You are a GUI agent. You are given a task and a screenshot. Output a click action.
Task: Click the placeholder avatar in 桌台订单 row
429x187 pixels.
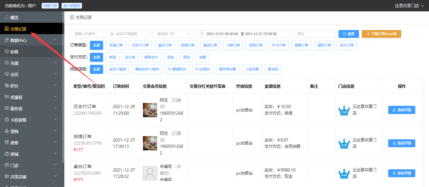pyautogui.click(x=150, y=173)
